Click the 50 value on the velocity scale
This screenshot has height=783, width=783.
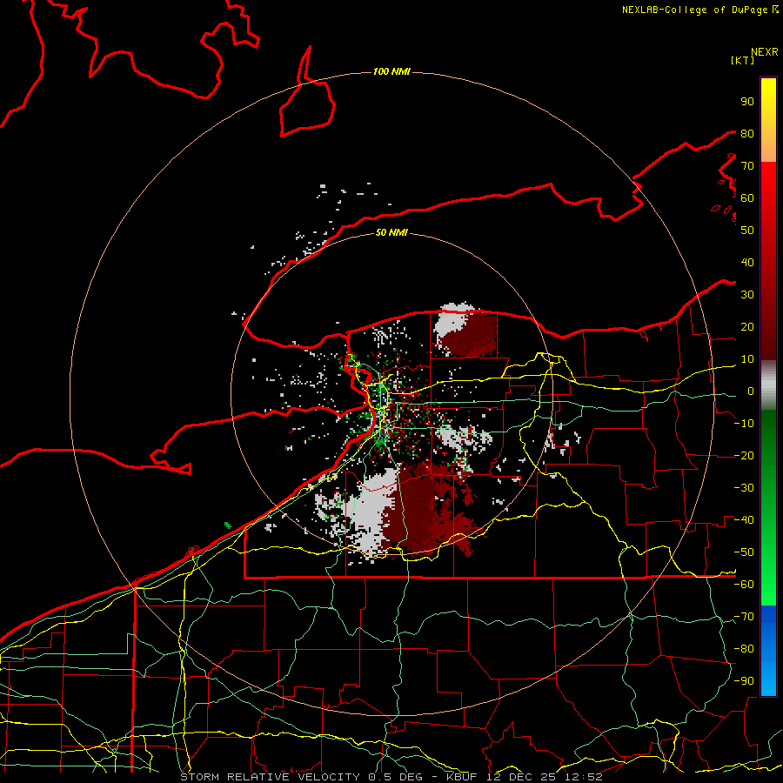747,231
